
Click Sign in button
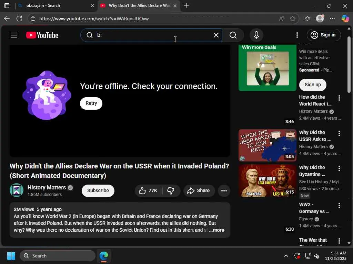(x=323, y=35)
